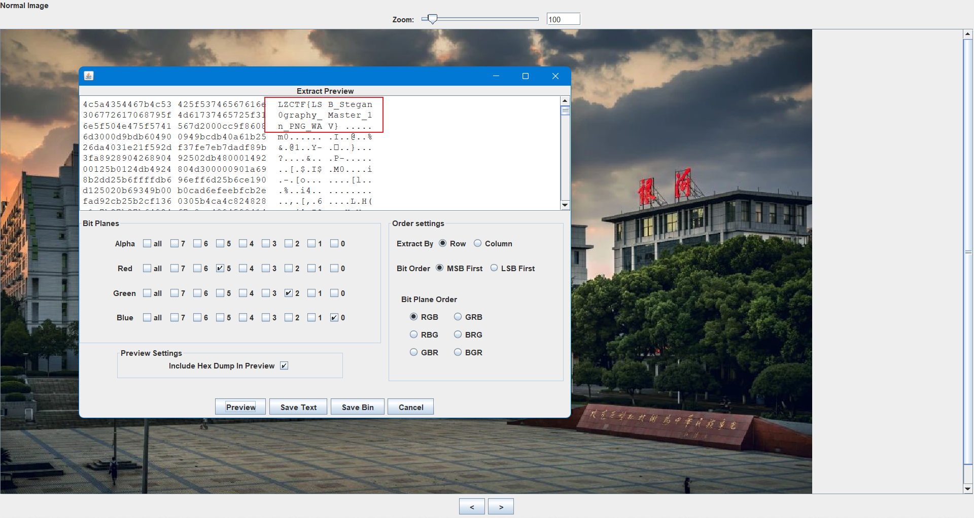Click the Preview button
Viewport: 974px width, 518px height.
(x=240, y=407)
